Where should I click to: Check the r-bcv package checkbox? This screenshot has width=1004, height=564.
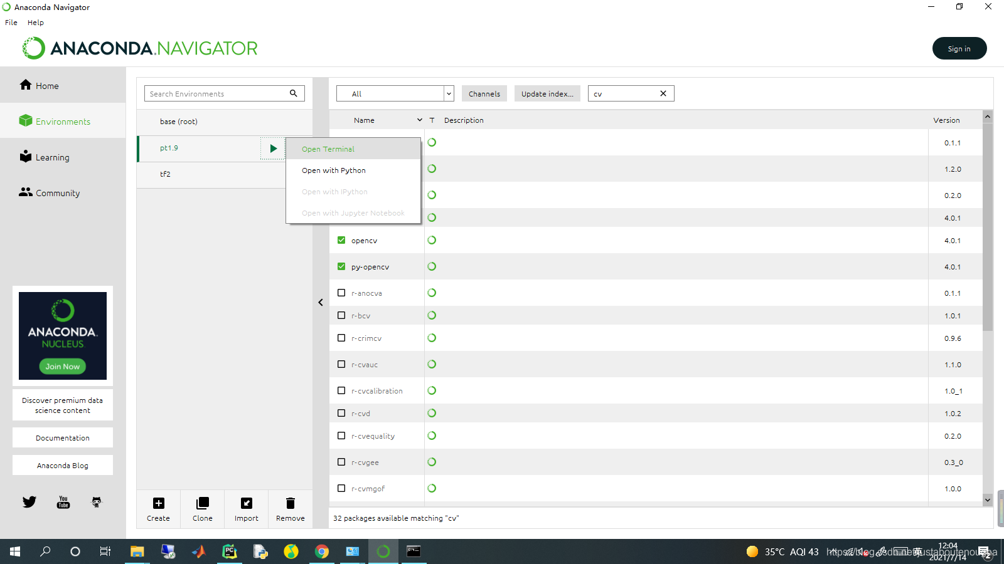[341, 315]
